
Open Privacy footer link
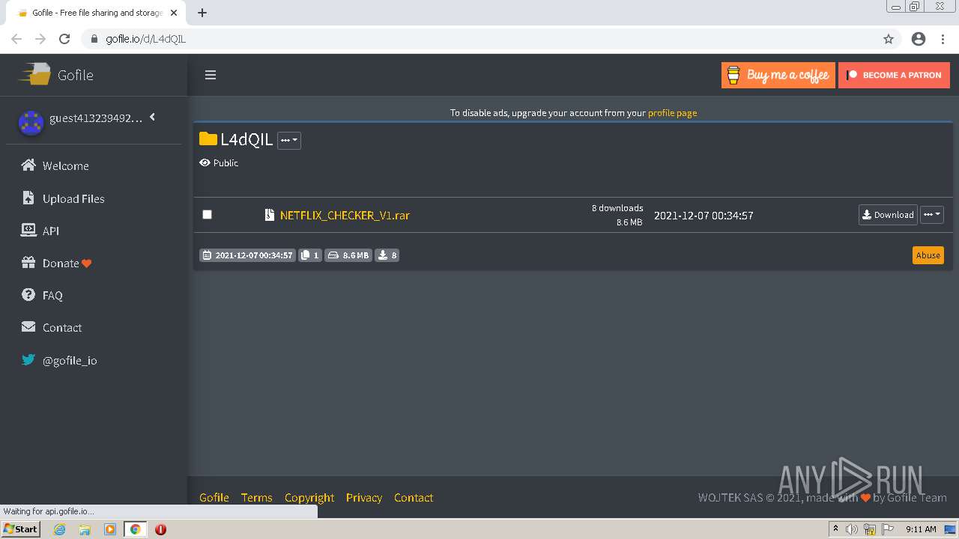coord(364,498)
